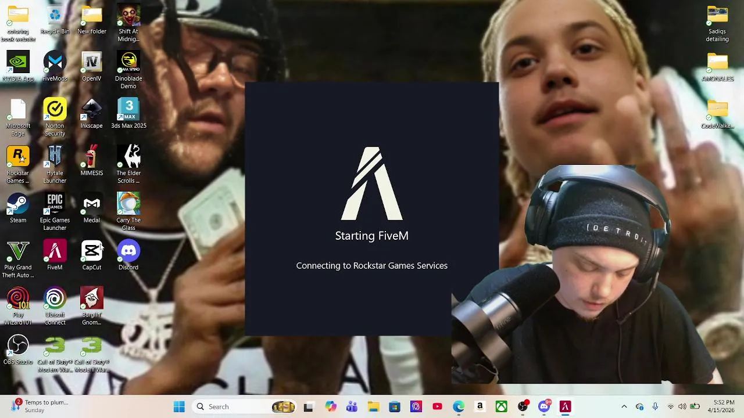This screenshot has height=418, width=744.
Task: Launch the CapCut desktop shortcut
Action: pos(92,256)
